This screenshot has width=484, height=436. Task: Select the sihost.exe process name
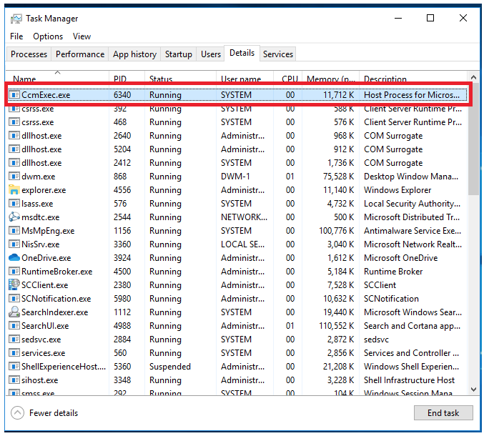[x=40, y=380]
